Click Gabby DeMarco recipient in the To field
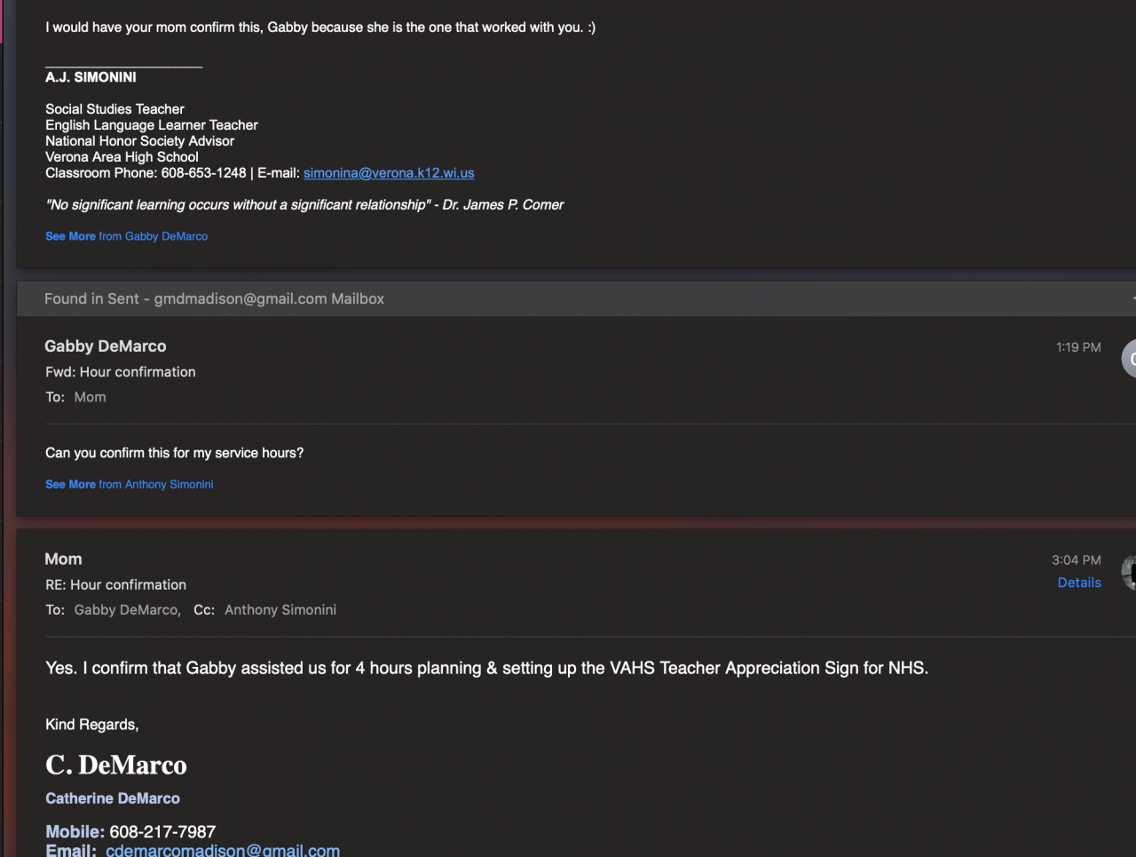This screenshot has width=1136, height=857. click(126, 610)
